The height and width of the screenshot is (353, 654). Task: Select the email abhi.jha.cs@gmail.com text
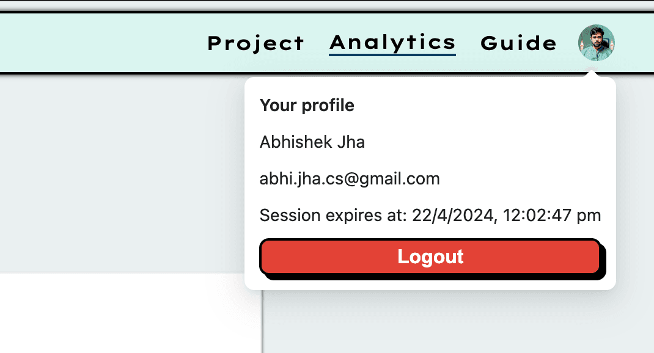coord(350,179)
